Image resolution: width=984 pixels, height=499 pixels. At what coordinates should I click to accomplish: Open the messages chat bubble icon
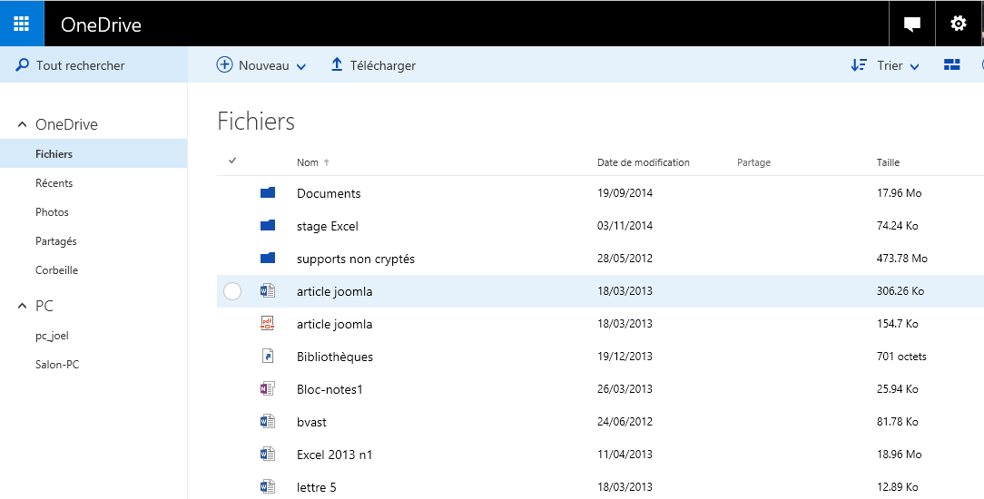click(911, 24)
